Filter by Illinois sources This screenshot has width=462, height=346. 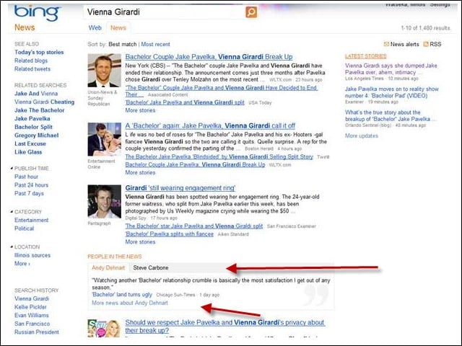(x=32, y=255)
